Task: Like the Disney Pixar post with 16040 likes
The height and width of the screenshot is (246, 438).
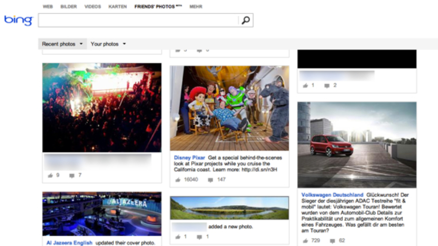Action: pyautogui.click(x=178, y=180)
